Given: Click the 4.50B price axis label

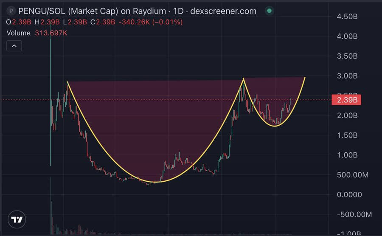Looking at the screenshot, I should pos(347,17).
